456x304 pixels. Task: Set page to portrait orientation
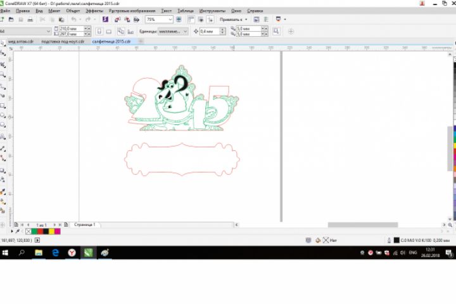tap(99, 31)
